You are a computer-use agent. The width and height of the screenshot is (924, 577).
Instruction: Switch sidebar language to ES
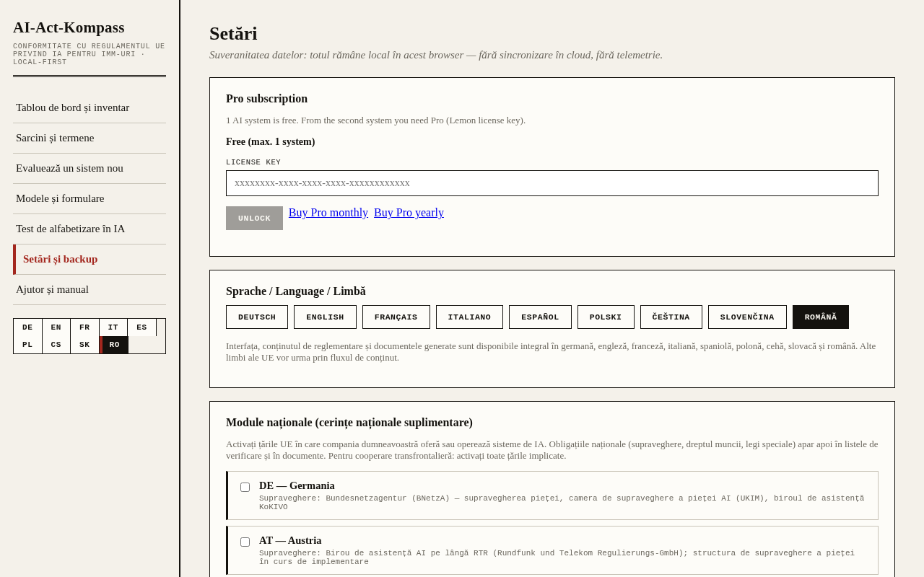point(141,327)
